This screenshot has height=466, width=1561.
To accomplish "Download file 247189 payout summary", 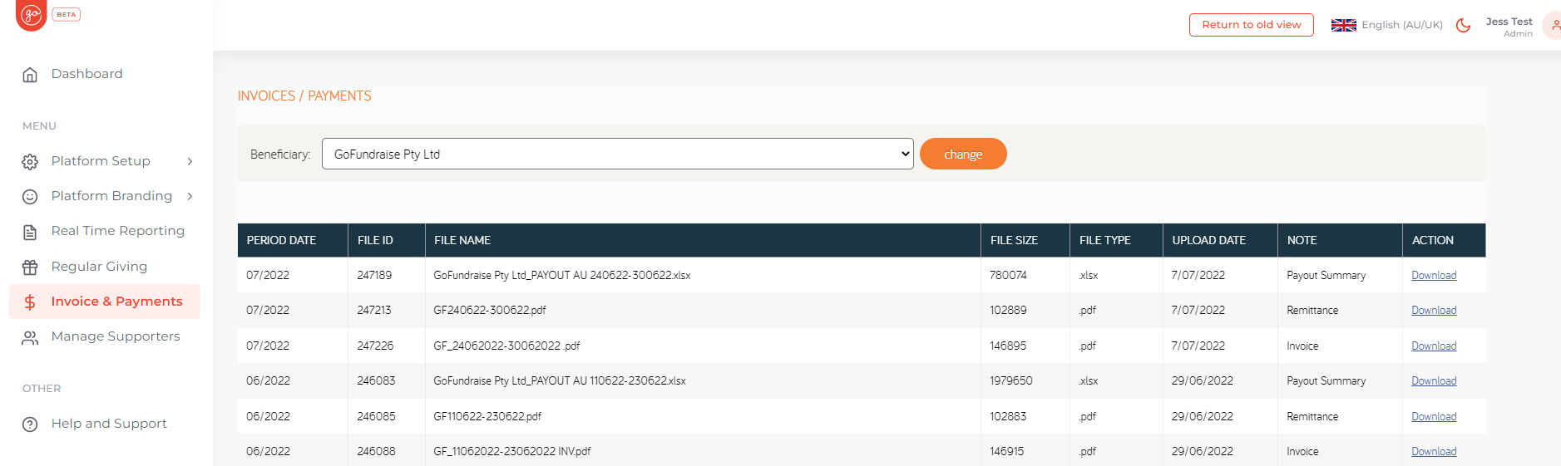I will click(x=1434, y=276).
